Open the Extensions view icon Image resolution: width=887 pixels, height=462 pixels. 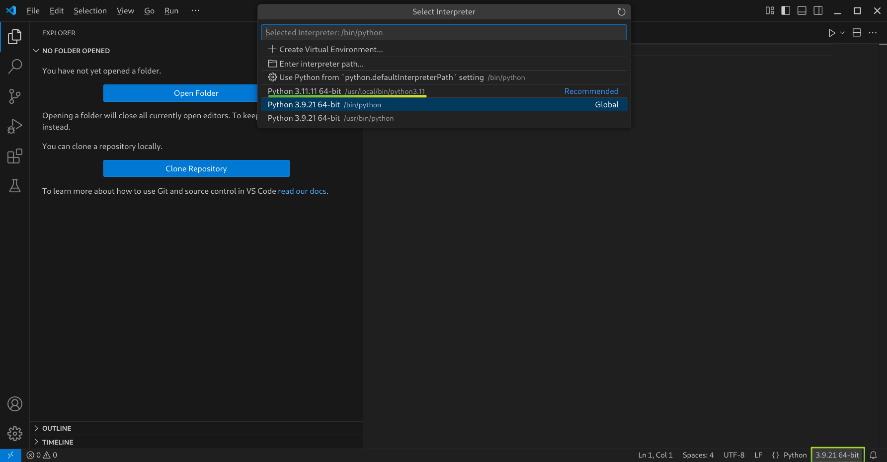(x=15, y=156)
